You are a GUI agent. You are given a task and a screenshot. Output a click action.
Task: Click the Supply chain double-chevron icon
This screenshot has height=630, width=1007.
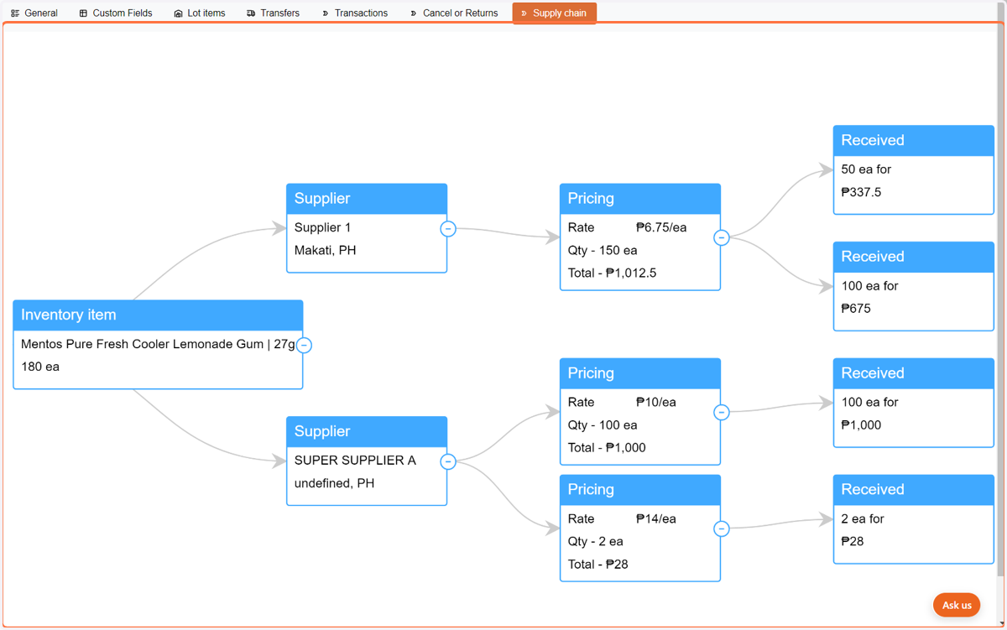[524, 13]
